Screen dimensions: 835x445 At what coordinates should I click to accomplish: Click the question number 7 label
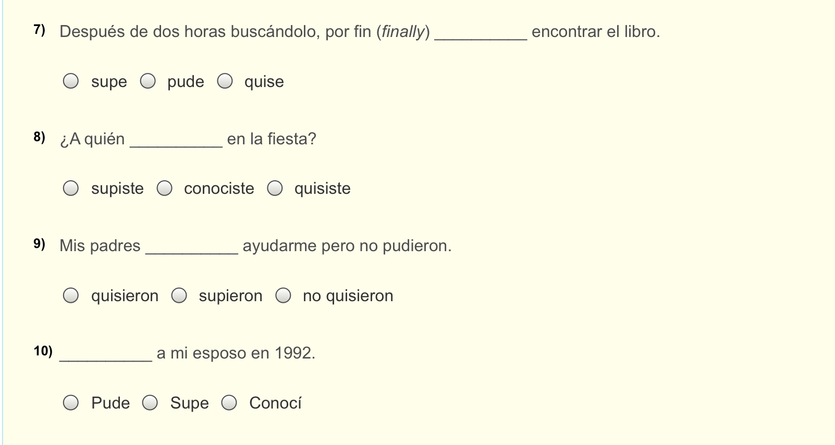[40, 30]
